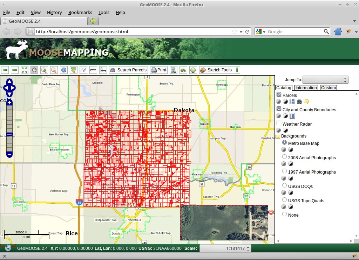The height and width of the screenshot is (260, 359).
Task: Click the Search Parcels button
Action: coord(128,70)
